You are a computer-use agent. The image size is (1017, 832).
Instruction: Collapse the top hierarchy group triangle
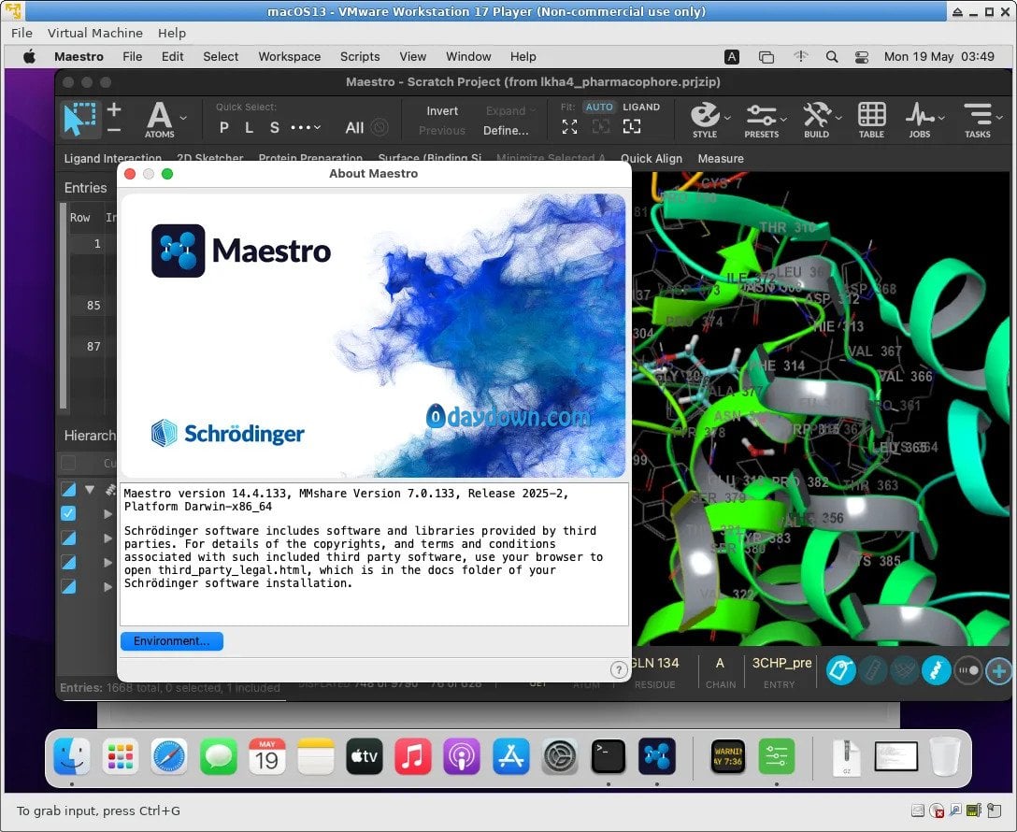click(x=90, y=489)
